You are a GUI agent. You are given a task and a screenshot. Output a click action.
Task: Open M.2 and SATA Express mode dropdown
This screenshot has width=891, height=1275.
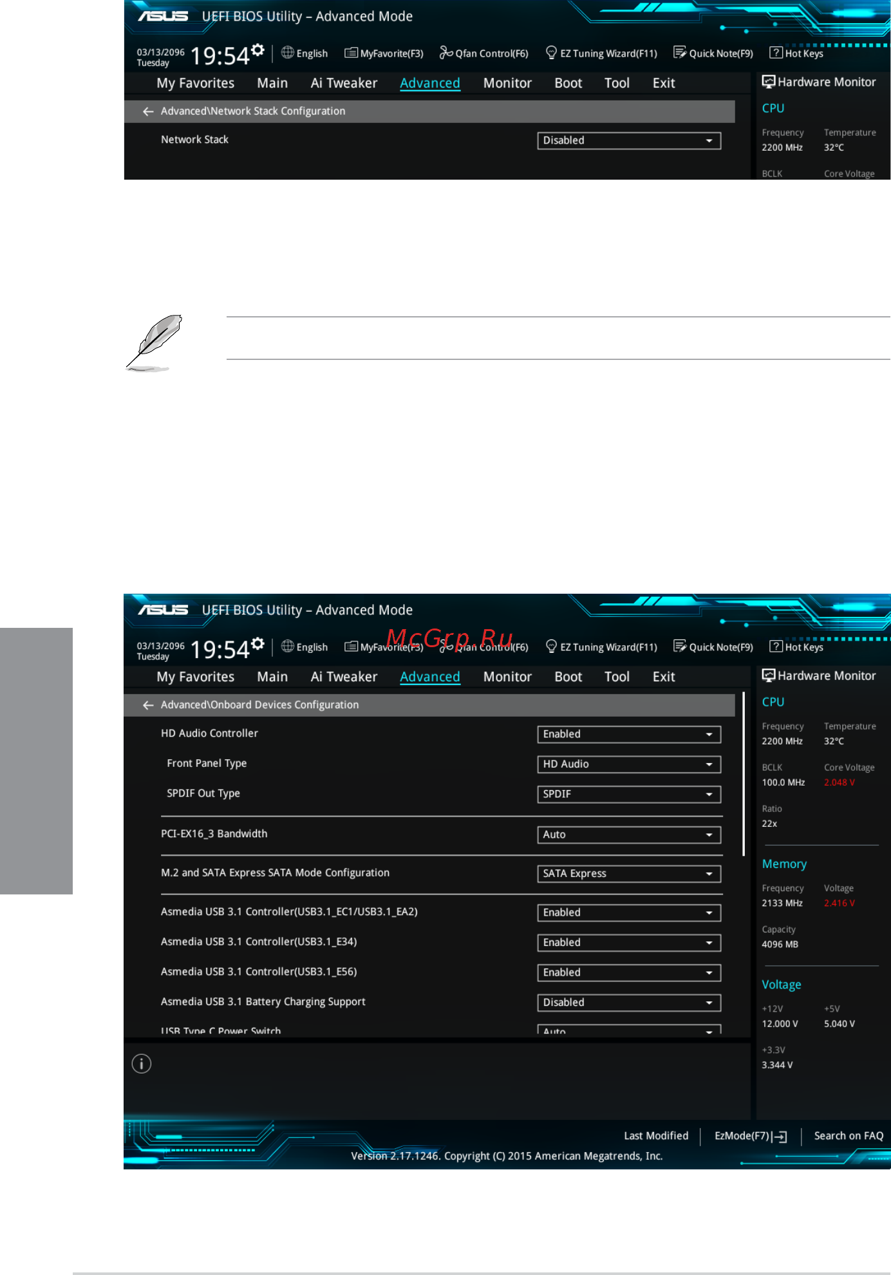tap(629, 874)
